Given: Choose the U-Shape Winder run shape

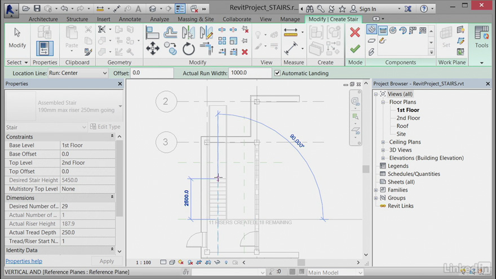Looking at the screenshot, I should [x=423, y=30].
